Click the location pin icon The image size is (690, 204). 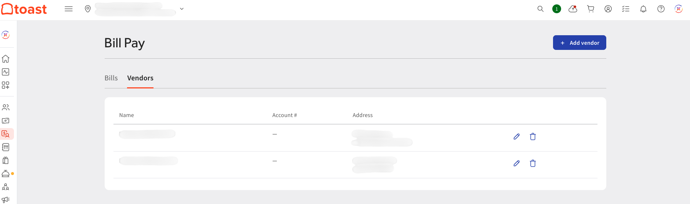88,9
